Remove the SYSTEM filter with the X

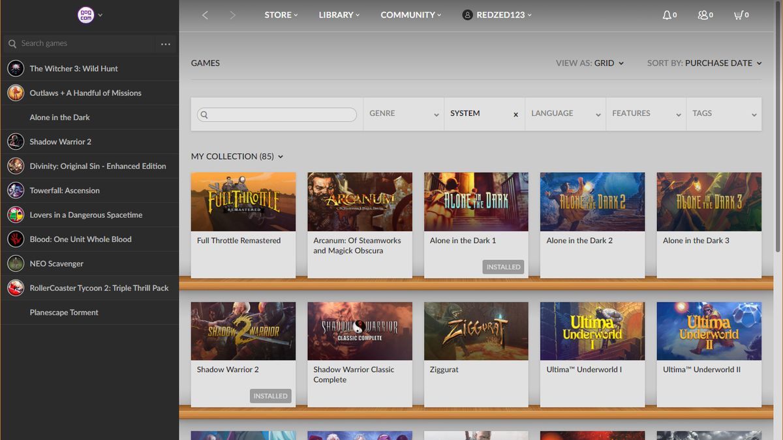click(515, 114)
